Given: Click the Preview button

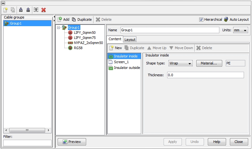Looking at the screenshot, I should click(72, 142).
